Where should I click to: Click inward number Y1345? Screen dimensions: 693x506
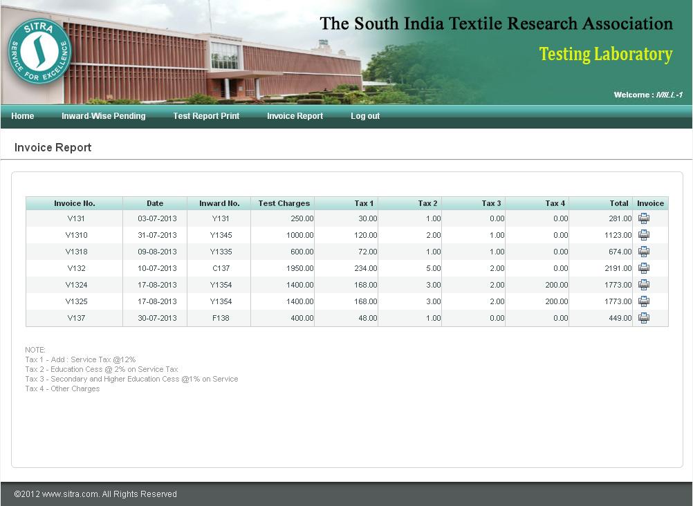[x=221, y=234]
